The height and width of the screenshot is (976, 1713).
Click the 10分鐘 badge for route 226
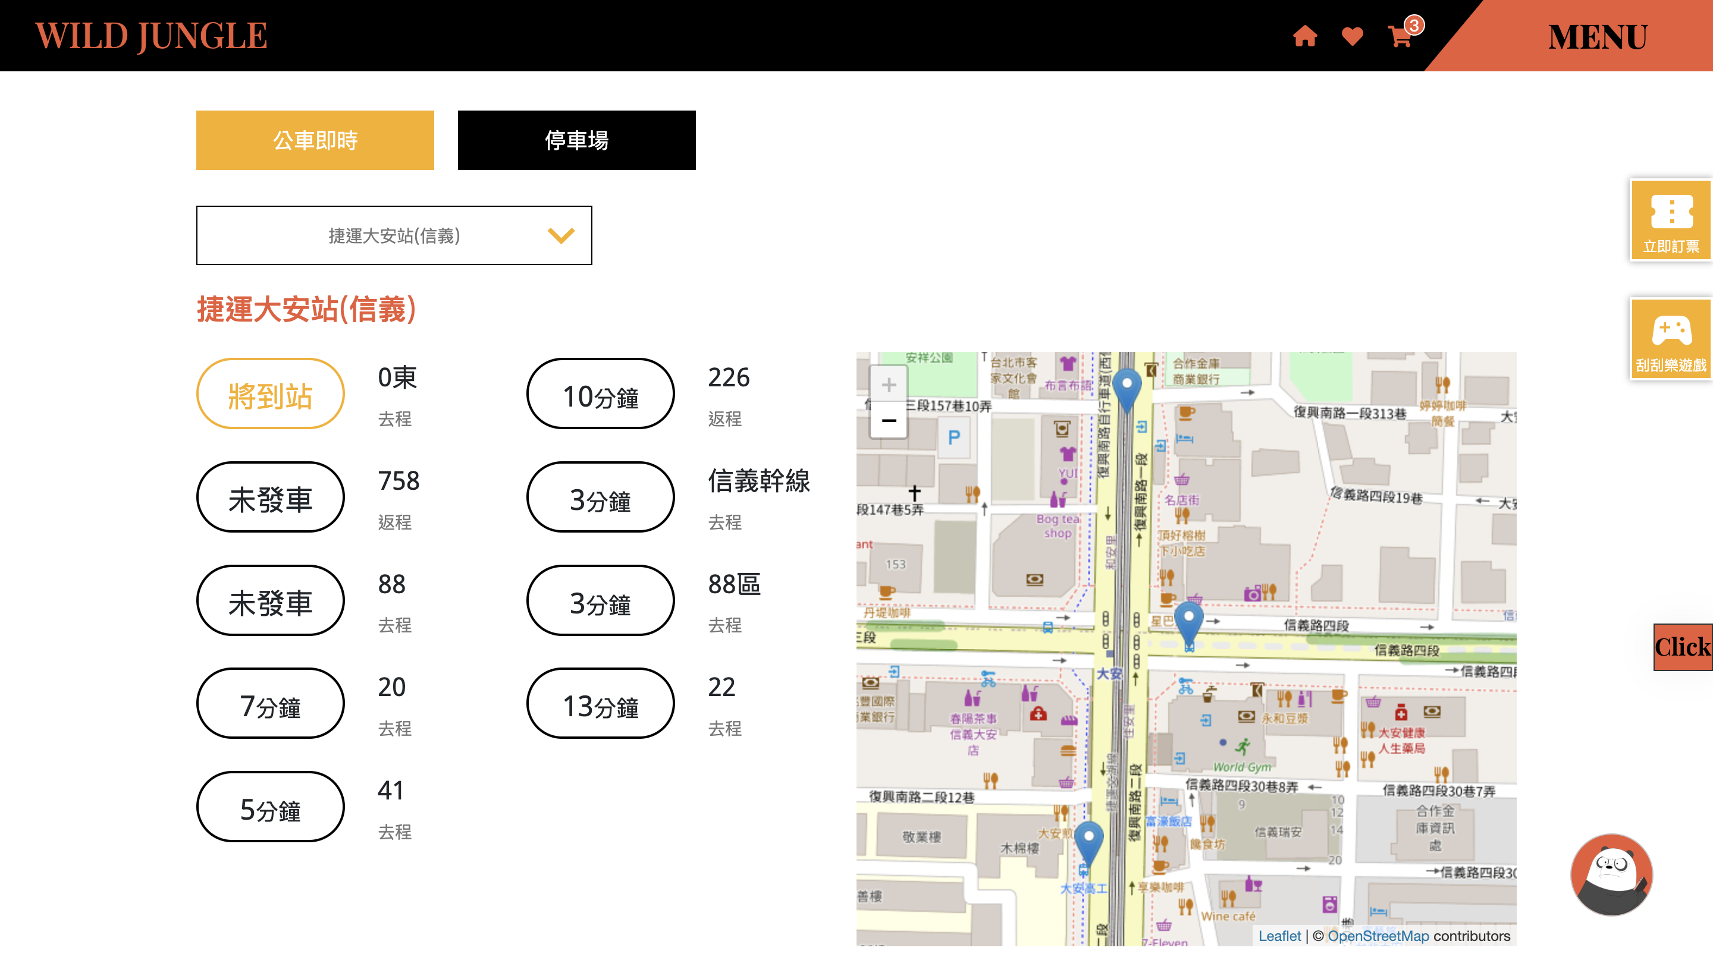tap(600, 394)
